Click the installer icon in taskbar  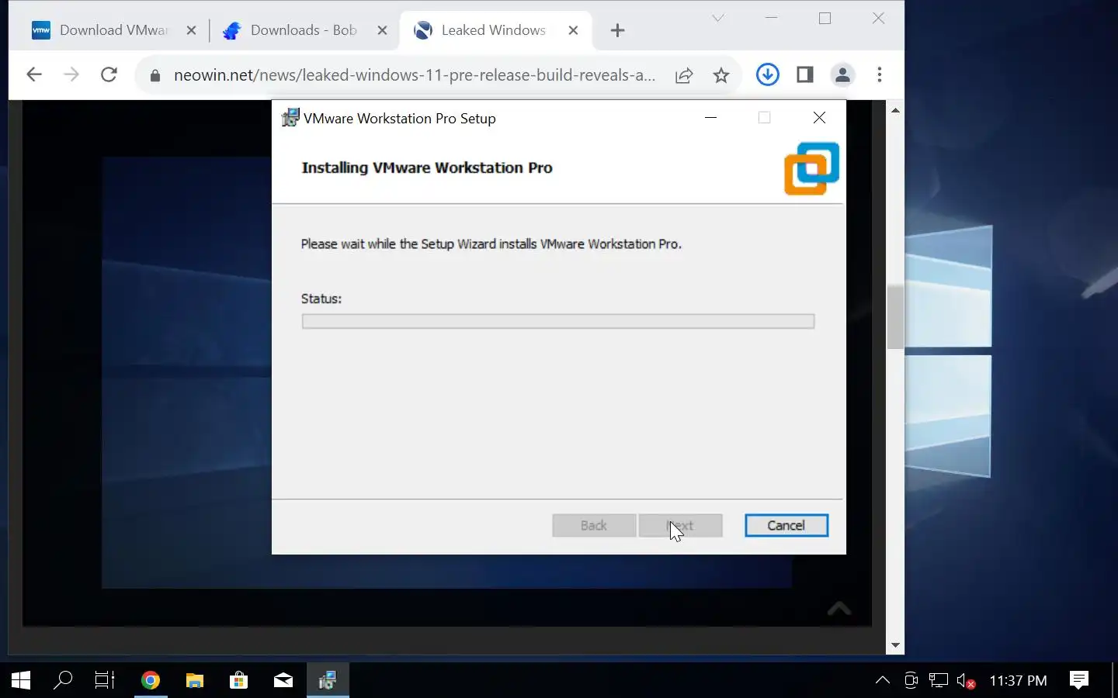pos(328,680)
